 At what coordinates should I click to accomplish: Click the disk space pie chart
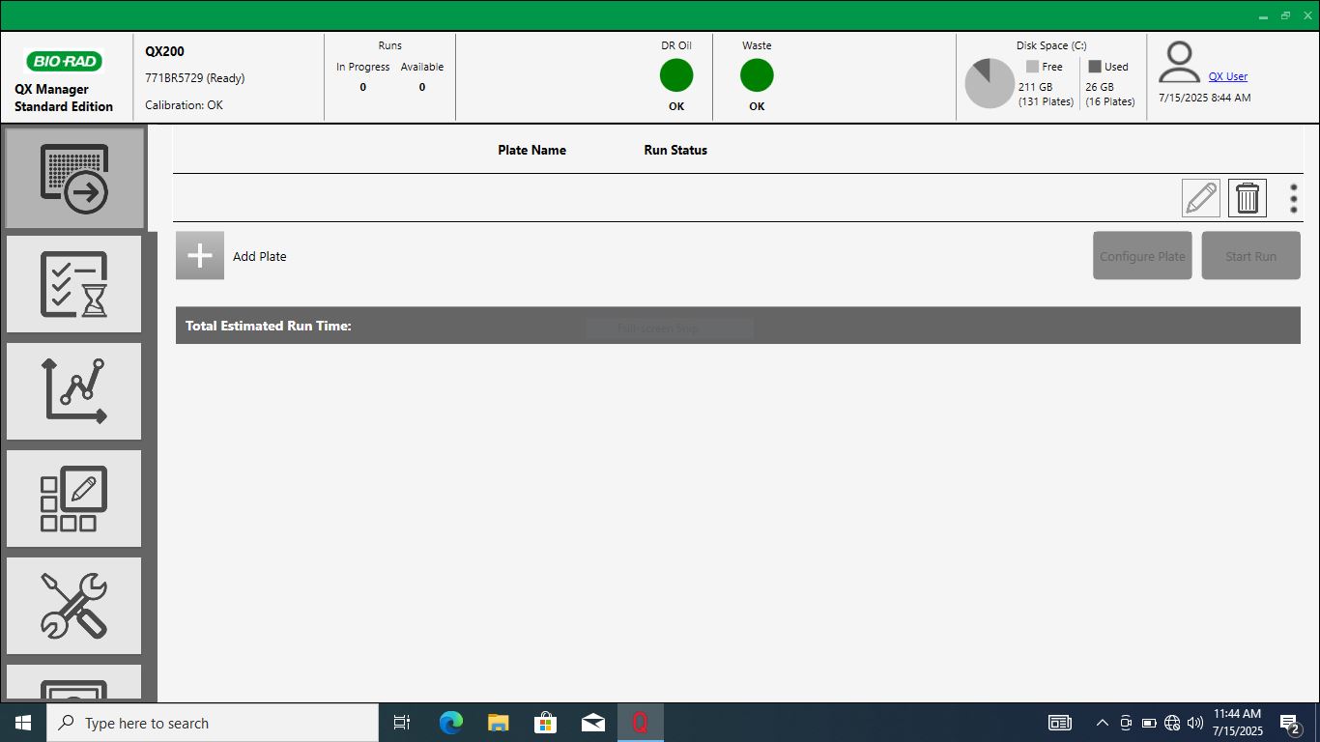990,83
